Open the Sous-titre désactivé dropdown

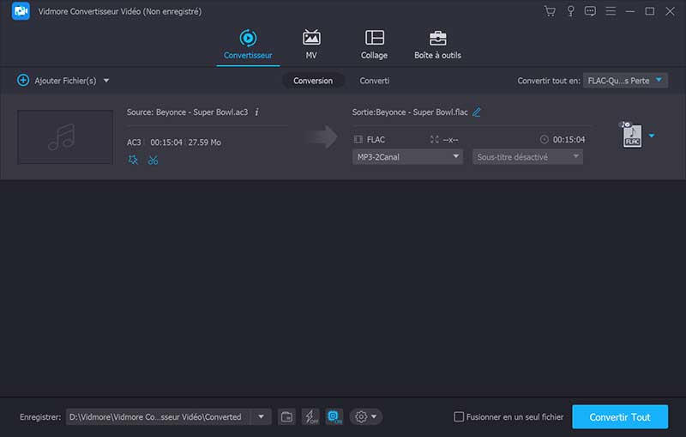(x=527, y=157)
